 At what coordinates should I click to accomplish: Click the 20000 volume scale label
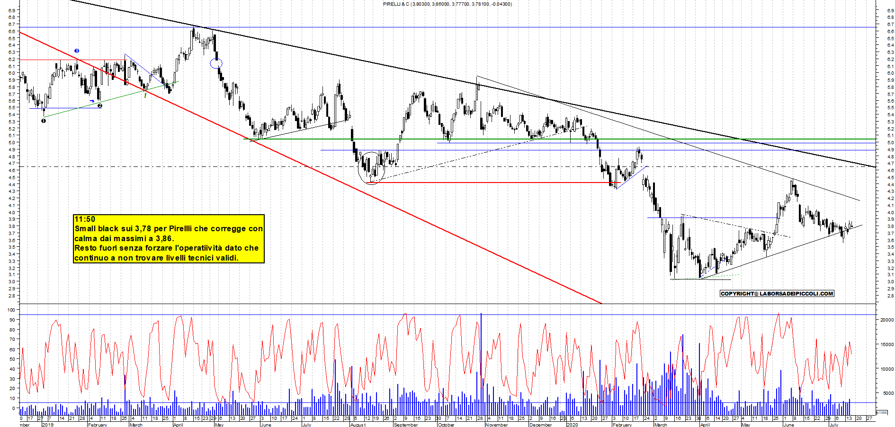click(x=886, y=320)
